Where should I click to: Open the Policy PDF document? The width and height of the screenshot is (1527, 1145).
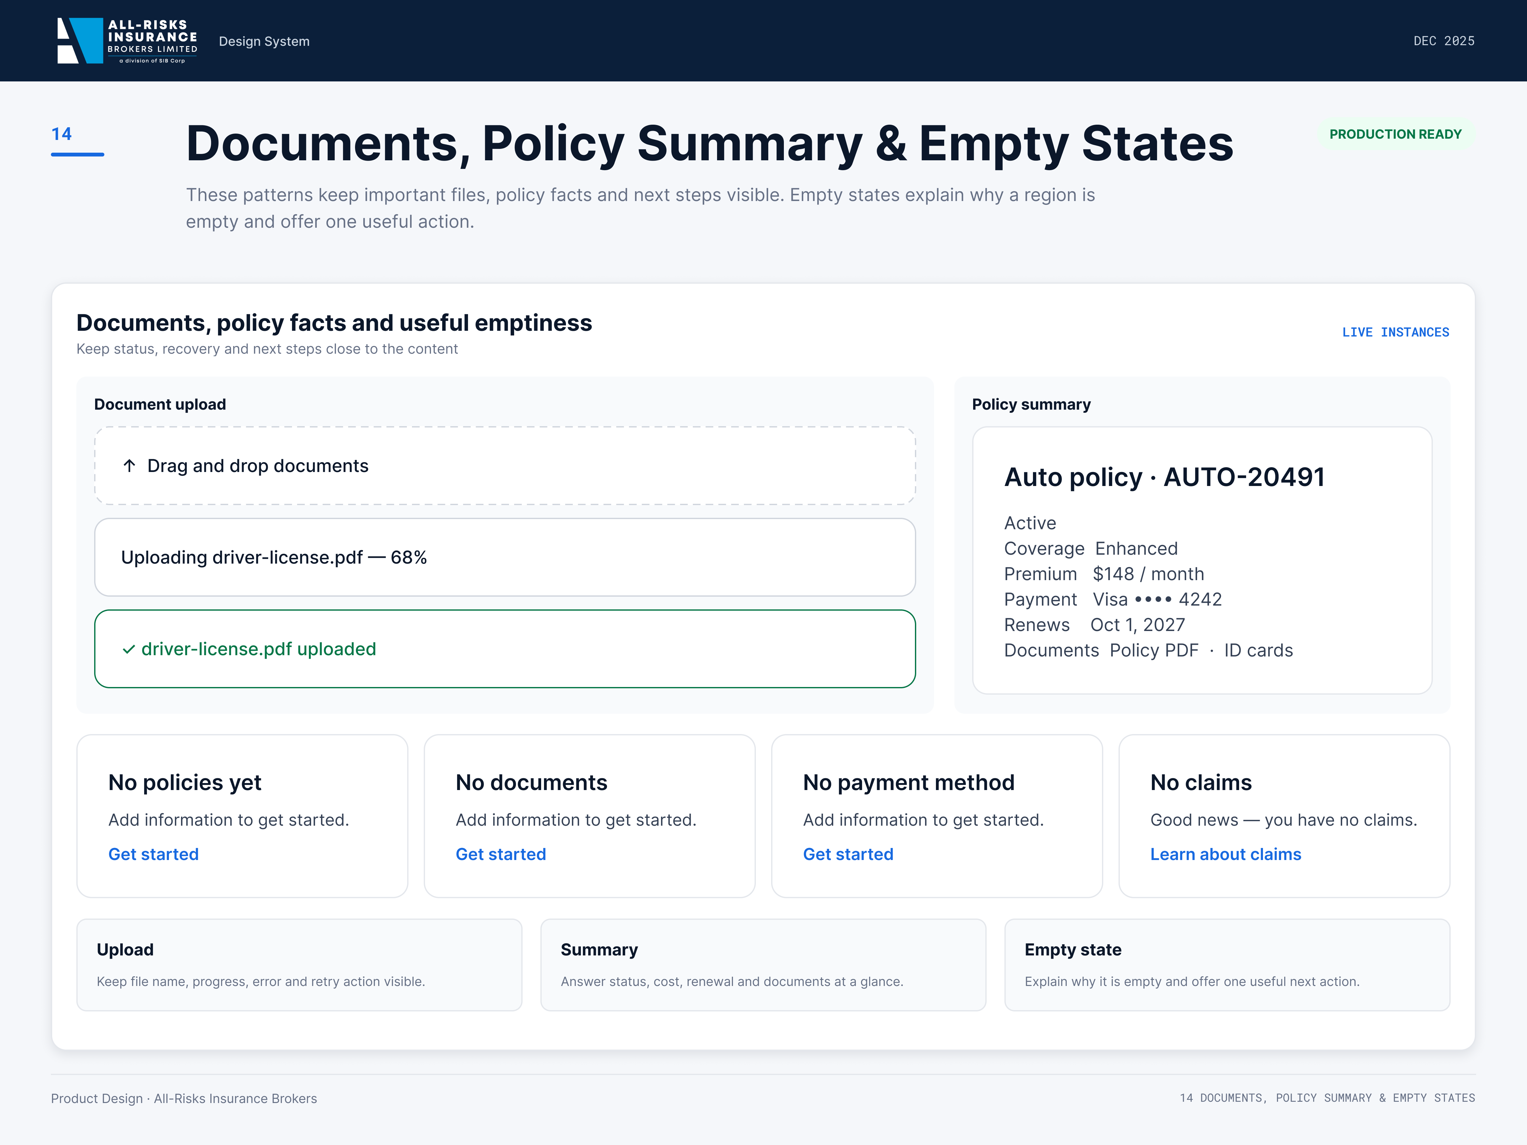(x=1154, y=650)
